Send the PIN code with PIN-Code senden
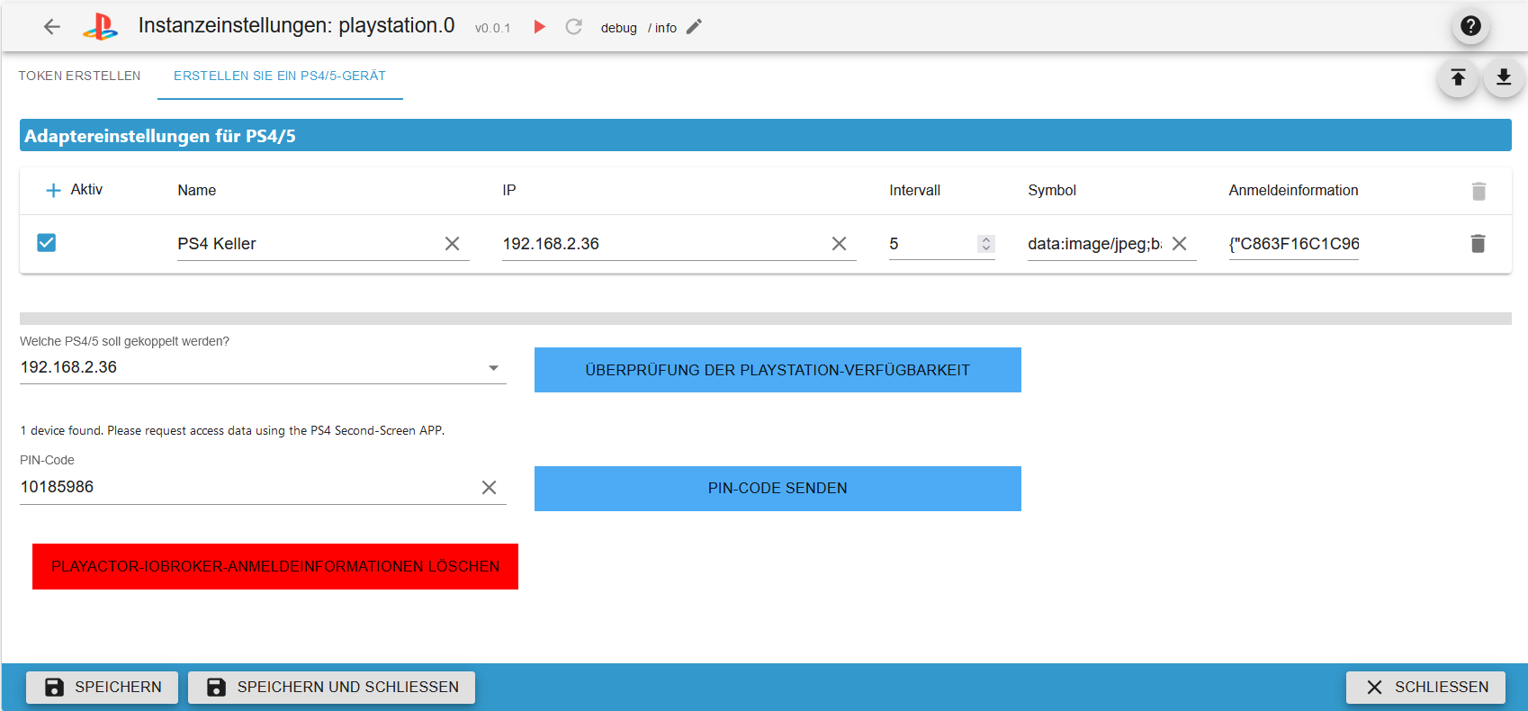This screenshot has height=711, width=1528. pyautogui.click(x=777, y=489)
